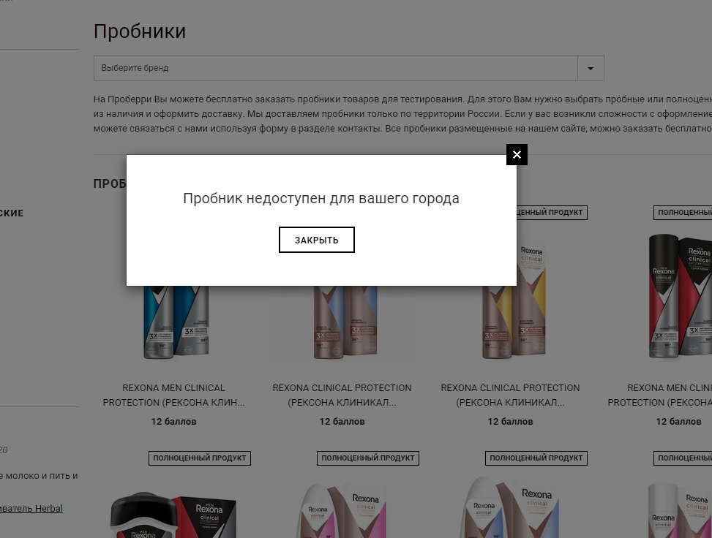Click the black Rexona Men stick image
712x538 pixels.
pos(173,515)
